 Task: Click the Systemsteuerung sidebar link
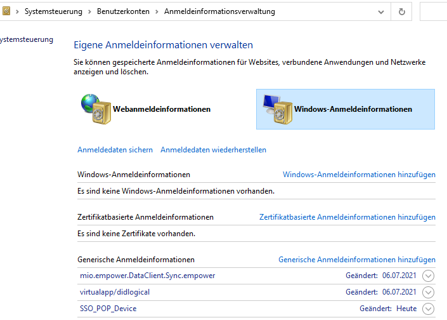click(27, 39)
